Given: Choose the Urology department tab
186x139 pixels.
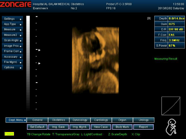Looking at the screenshot, I should 144,120.
